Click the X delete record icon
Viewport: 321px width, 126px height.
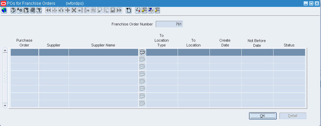pyautogui.click(x=74, y=10)
